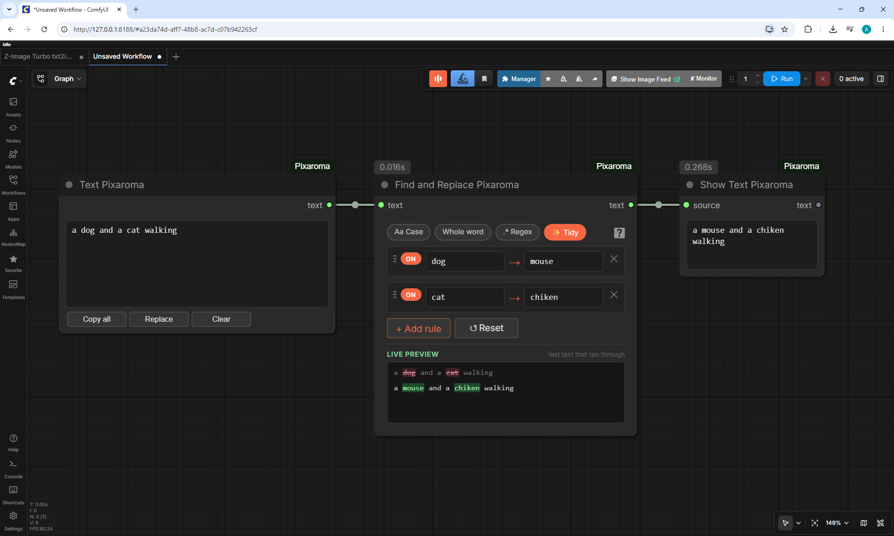894x536 pixels.
Task: Open the Assets sidebar panel
Action: 13,107
